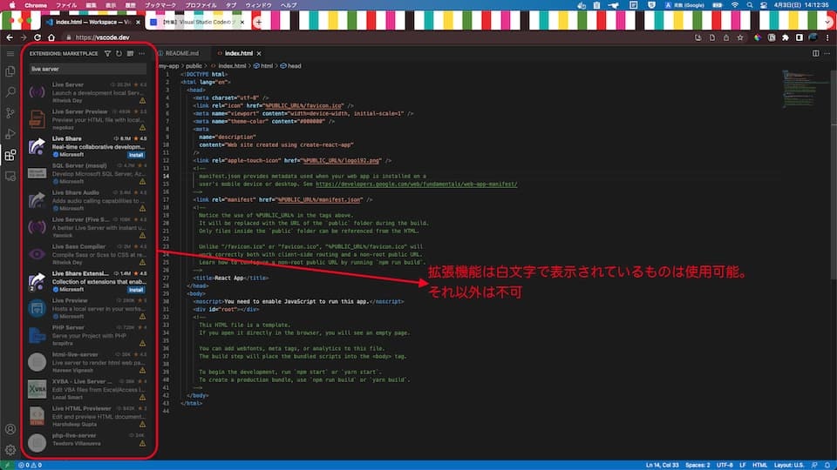Follow the %PUBLIC_URL%/manifest.json link

319,199
